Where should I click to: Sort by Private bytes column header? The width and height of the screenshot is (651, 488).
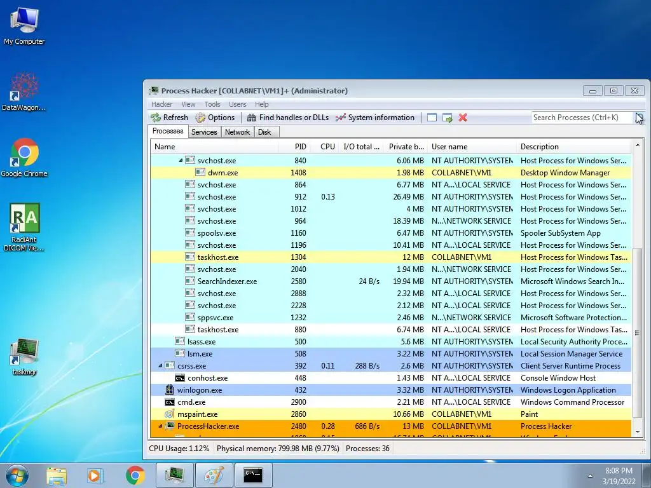tap(406, 147)
